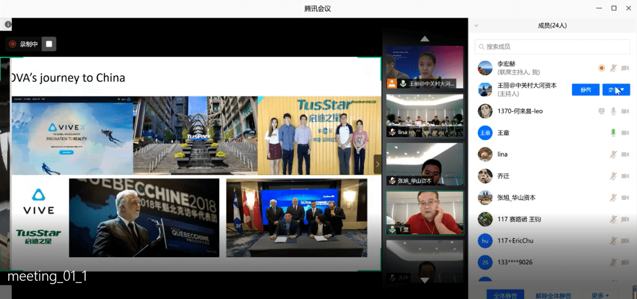
Task: Click muted mic icon on lina video tile
Action: coord(393,132)
